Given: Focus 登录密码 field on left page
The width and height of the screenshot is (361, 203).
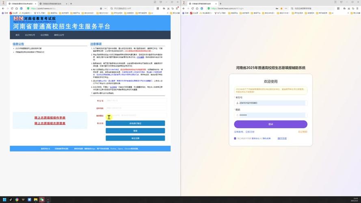Looking at the screenshot, I should 136,115.
